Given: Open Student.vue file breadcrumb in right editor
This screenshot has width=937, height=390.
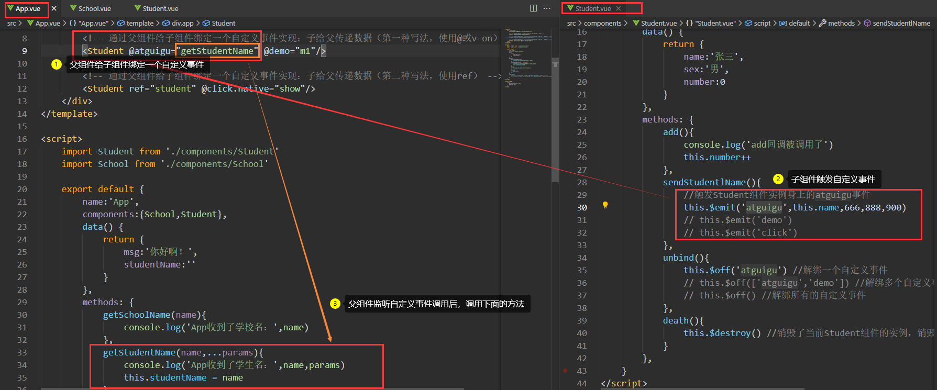Looking at the screenshot, I should pyautogui.click(x=659, y=24).
